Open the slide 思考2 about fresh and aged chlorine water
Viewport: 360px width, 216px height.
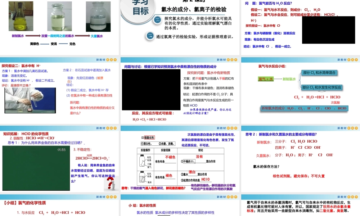point(301,159)
